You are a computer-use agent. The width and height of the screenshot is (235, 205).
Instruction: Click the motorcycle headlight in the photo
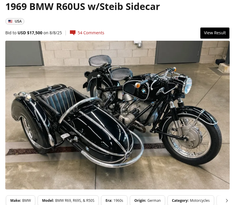point(187,86)
